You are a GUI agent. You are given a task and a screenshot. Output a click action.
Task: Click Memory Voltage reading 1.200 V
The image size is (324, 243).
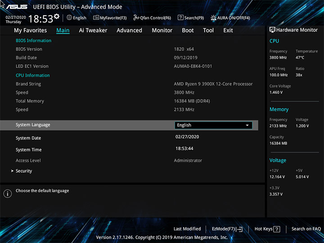[302, 126]
